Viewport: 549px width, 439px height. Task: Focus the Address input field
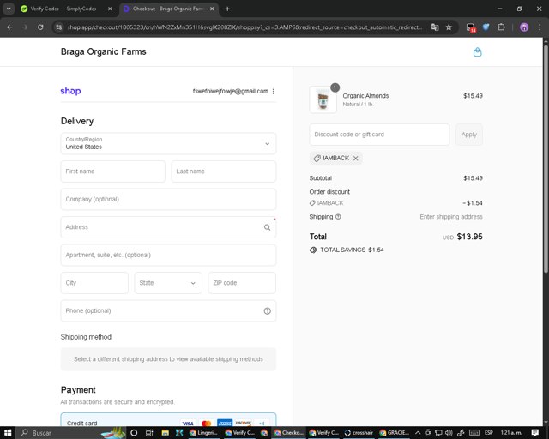tap(168, 227)
